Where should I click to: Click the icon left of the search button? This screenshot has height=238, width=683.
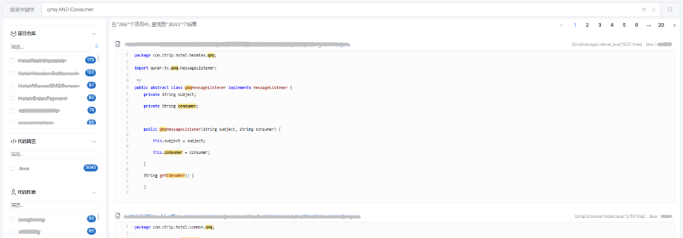[x=653, y=9]
